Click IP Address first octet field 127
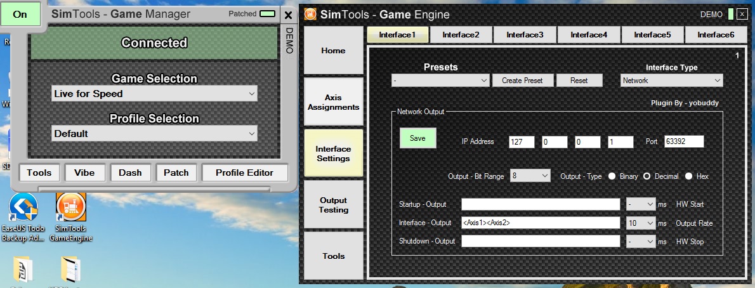Screen dimensions: 755x288 522,141
